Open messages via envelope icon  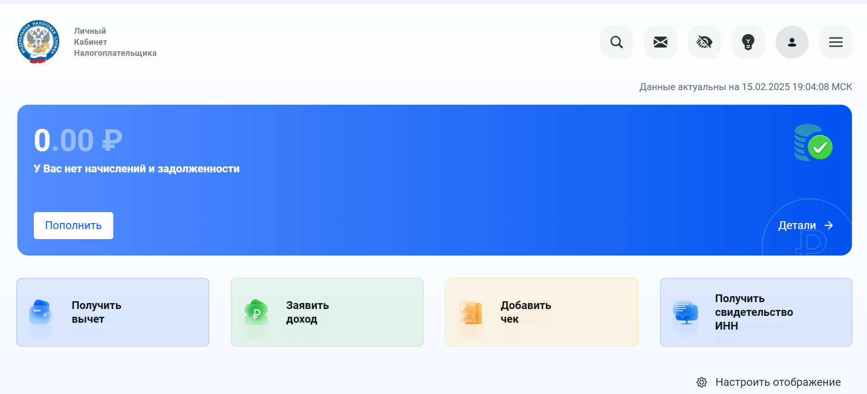click(x=660, y=42)
